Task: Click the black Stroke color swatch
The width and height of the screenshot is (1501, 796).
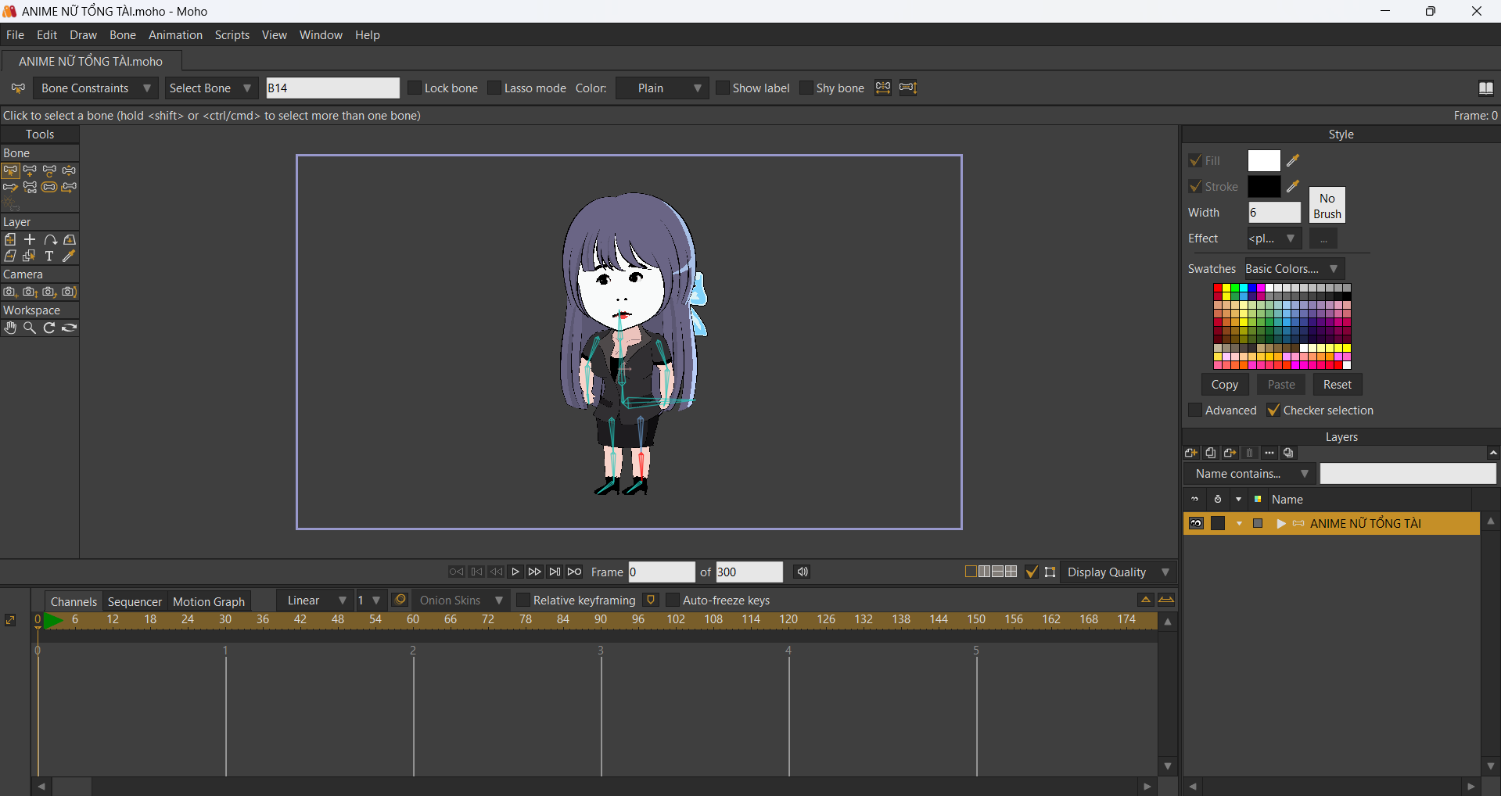Action: click(1263, 187)
